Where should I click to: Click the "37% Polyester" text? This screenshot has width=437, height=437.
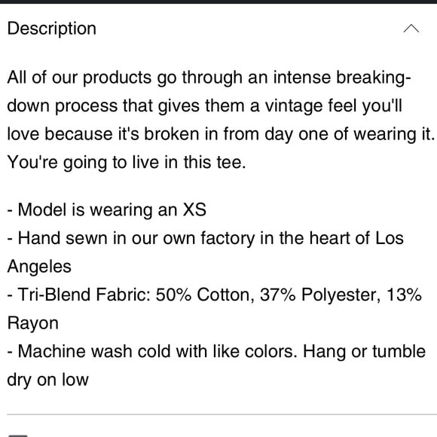pos(320,295)
